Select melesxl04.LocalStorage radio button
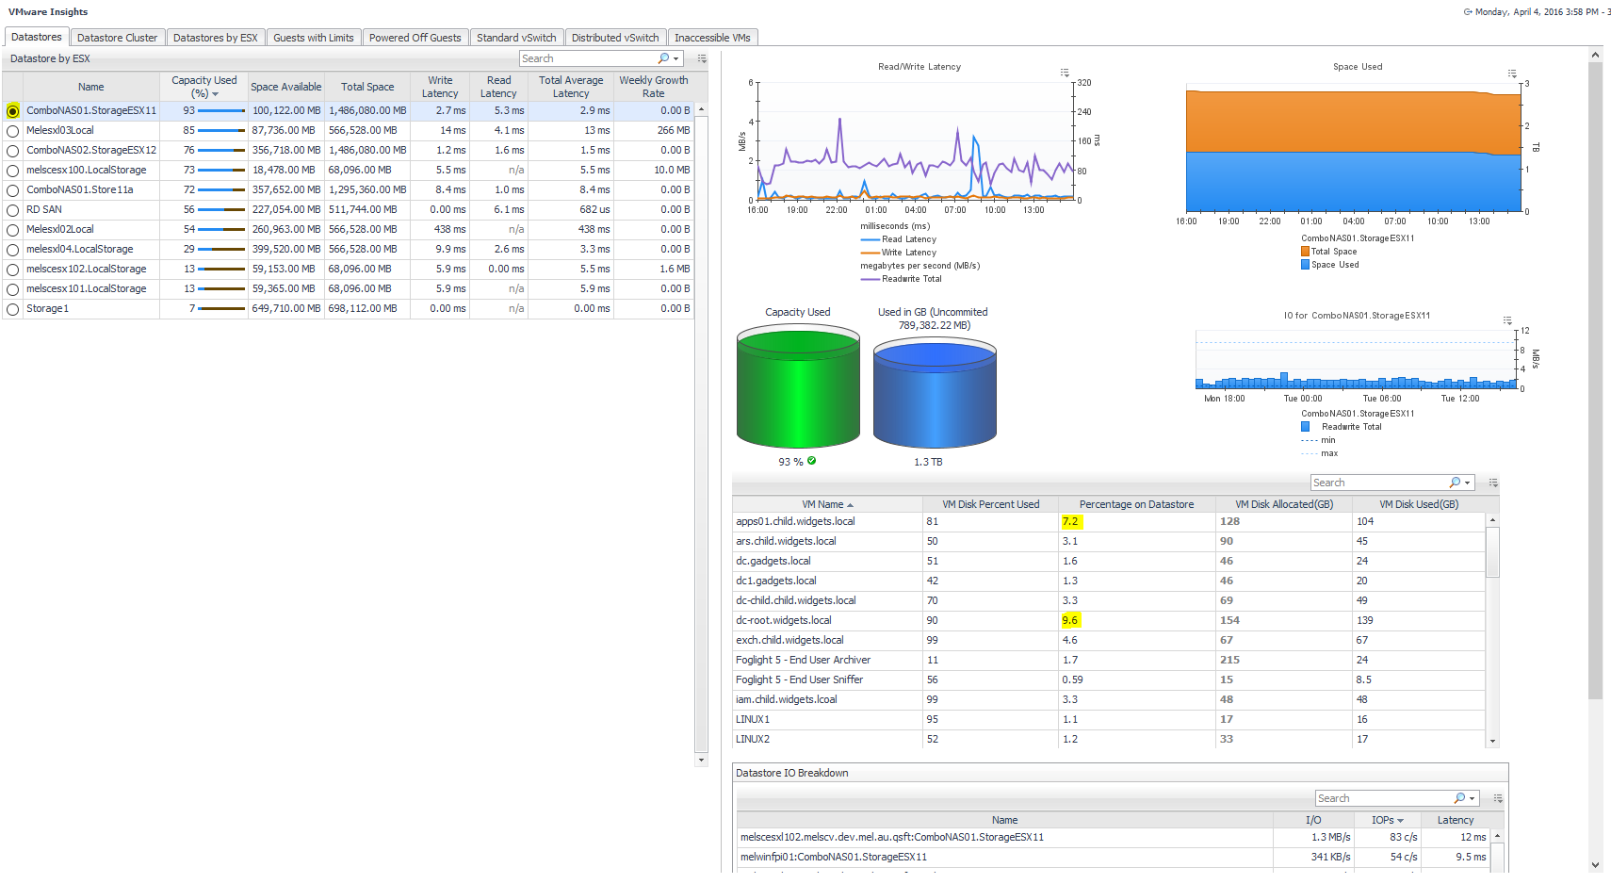 12,250
